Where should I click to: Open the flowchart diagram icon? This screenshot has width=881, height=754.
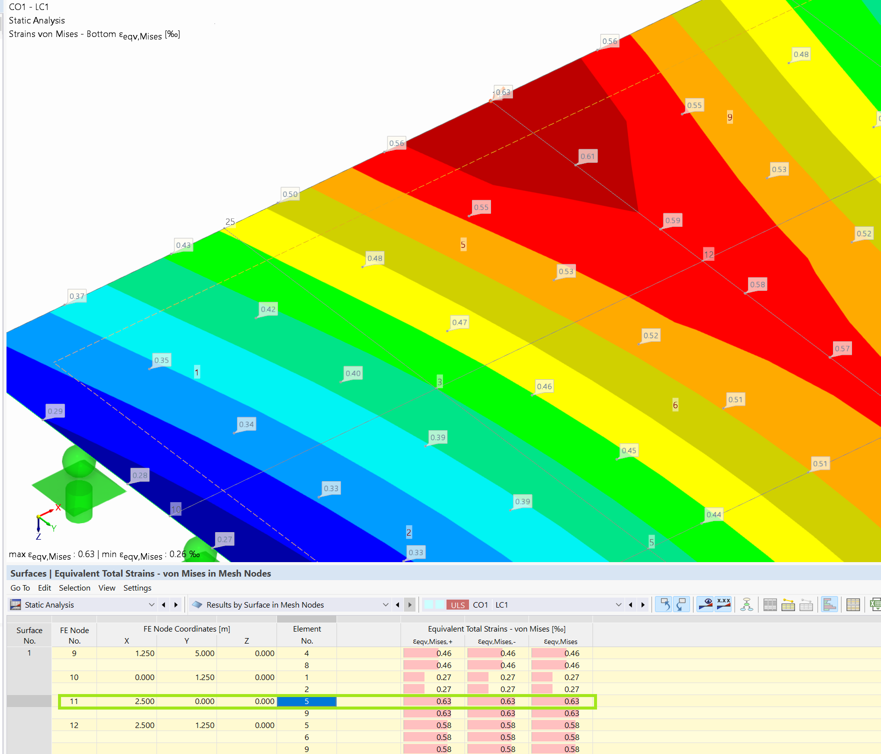(x=746, y=605)
